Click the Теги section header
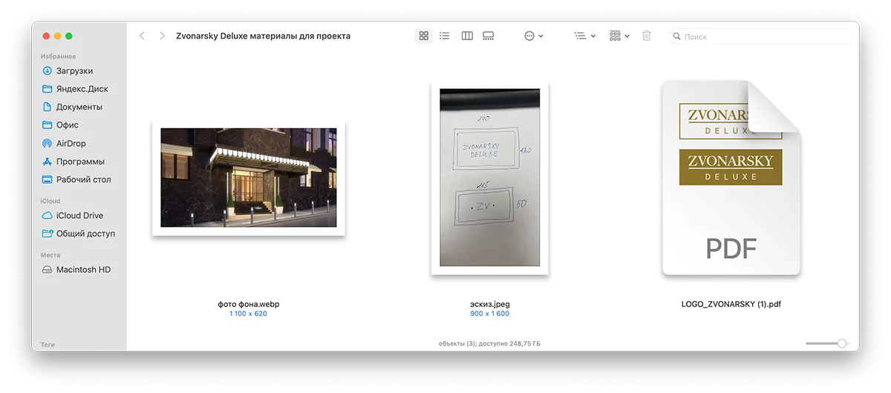891x393 pixels. [x=48, y=345]
